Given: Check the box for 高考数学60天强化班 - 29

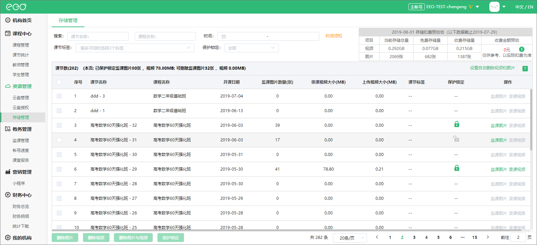Looking at the screenshot, I should pos(59,169).
